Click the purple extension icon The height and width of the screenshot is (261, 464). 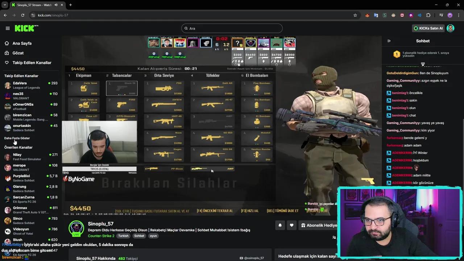(x=411, y=15)
